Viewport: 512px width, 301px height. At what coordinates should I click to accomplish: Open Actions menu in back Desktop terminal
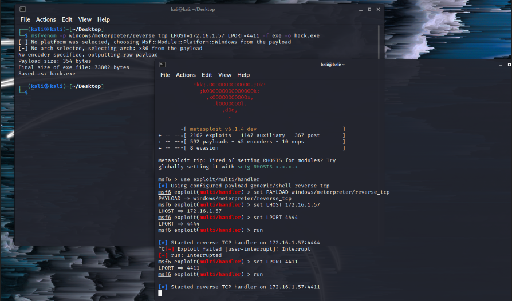[46, 19]
